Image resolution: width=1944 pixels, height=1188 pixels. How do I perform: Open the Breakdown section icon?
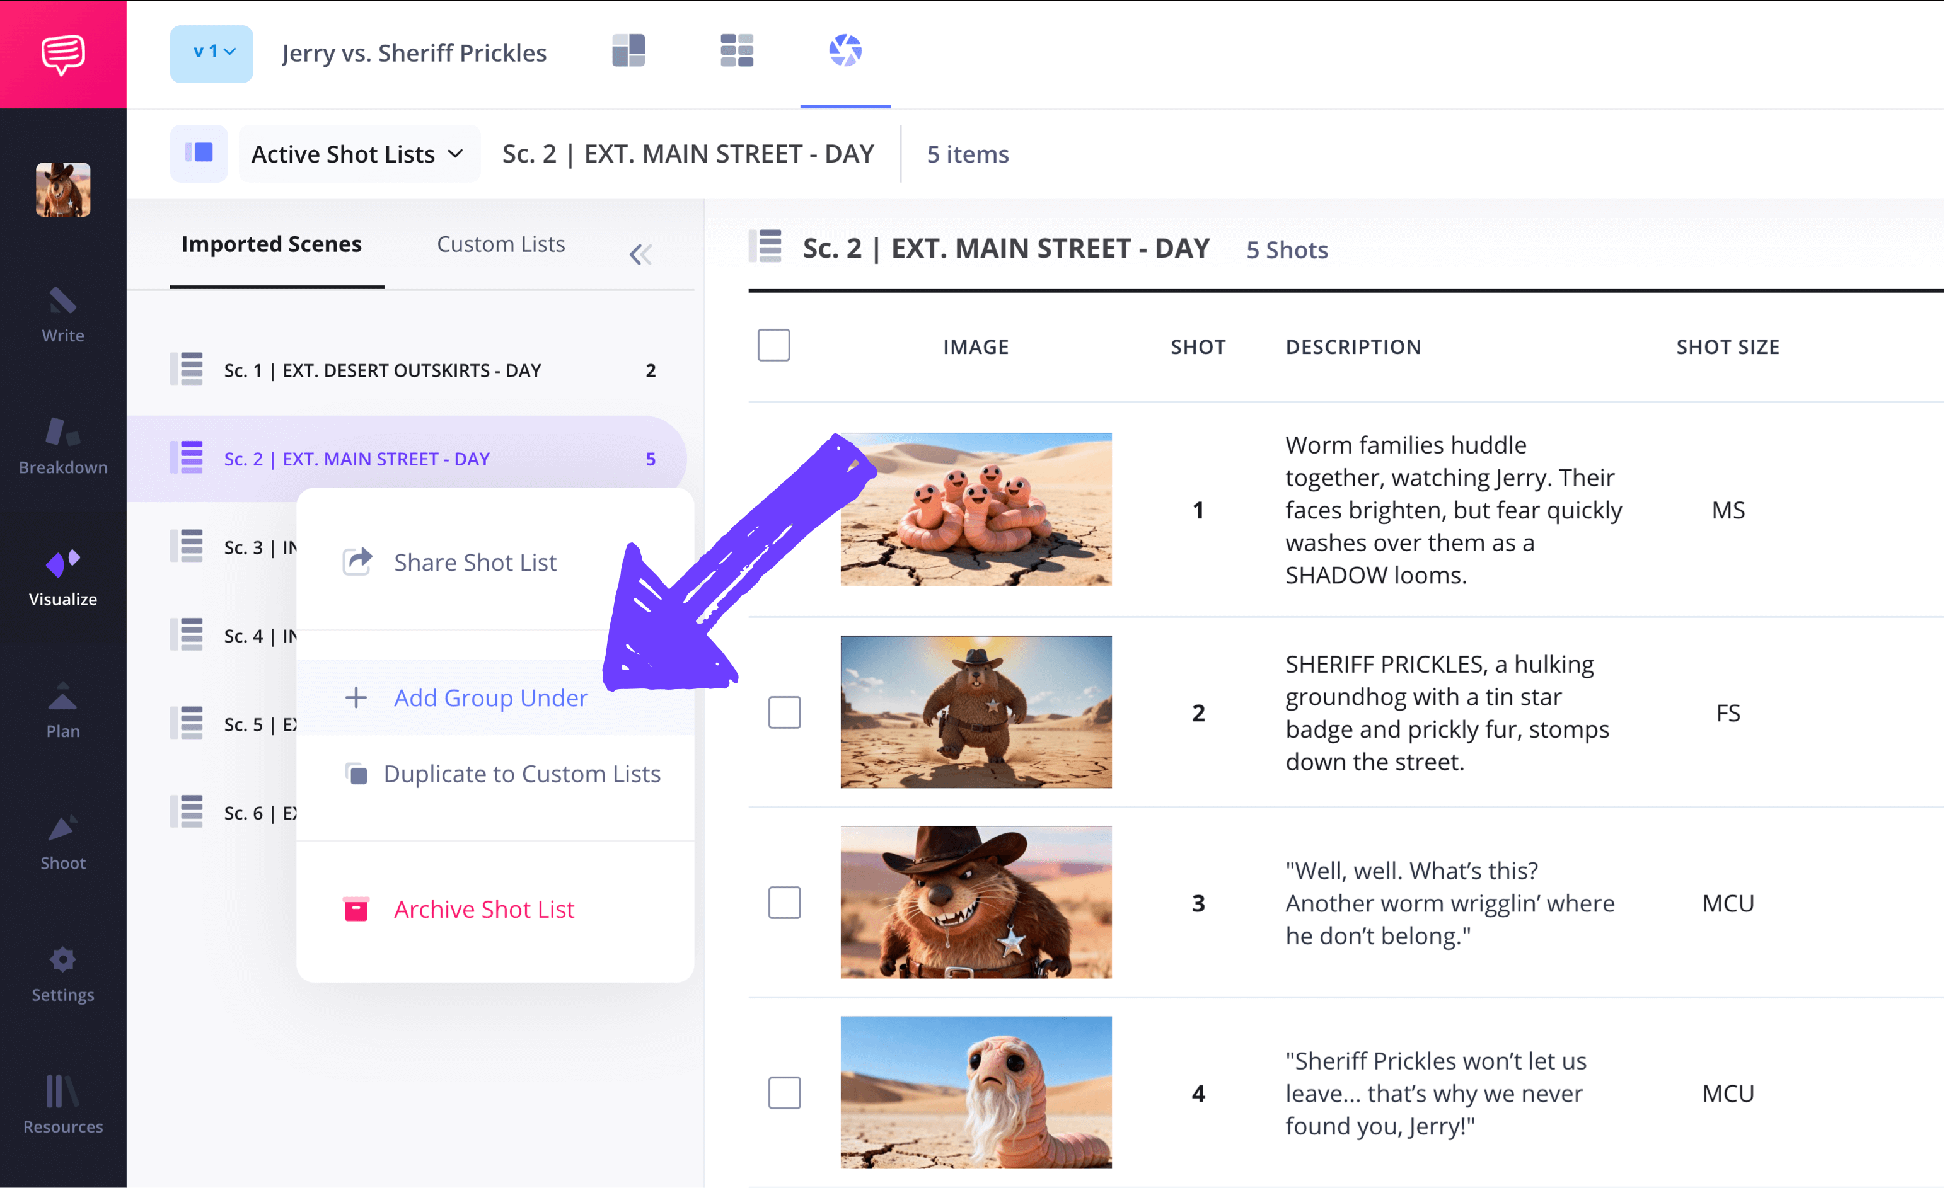(x=62, y=433)
